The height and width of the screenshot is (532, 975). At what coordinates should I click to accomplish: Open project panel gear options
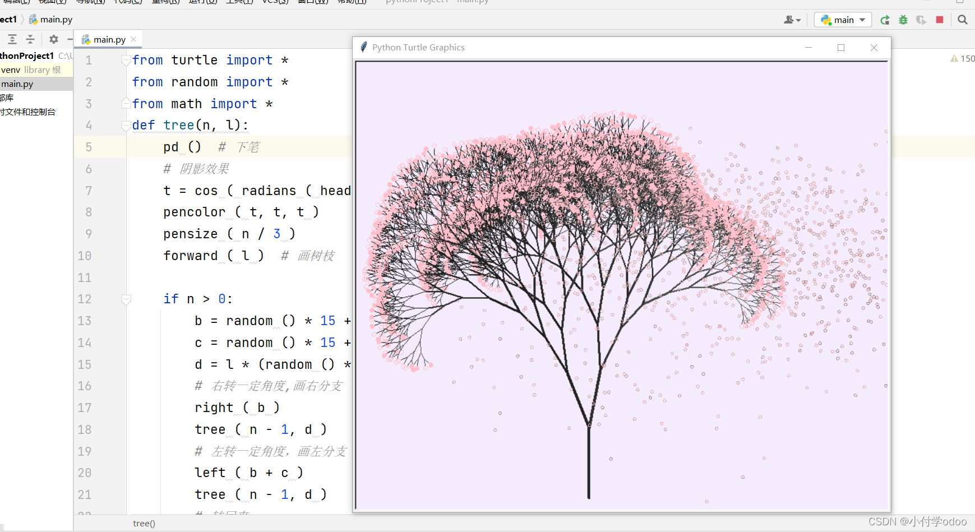click(x=54, y=39)
